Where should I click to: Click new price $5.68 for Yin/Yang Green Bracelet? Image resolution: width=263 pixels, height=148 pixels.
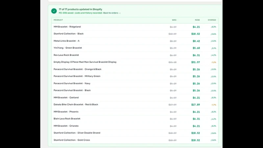pyautogui.click(x=196, y=48)
